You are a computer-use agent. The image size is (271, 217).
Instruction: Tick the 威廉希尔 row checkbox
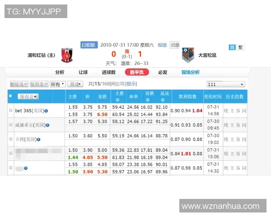[11, 124]
